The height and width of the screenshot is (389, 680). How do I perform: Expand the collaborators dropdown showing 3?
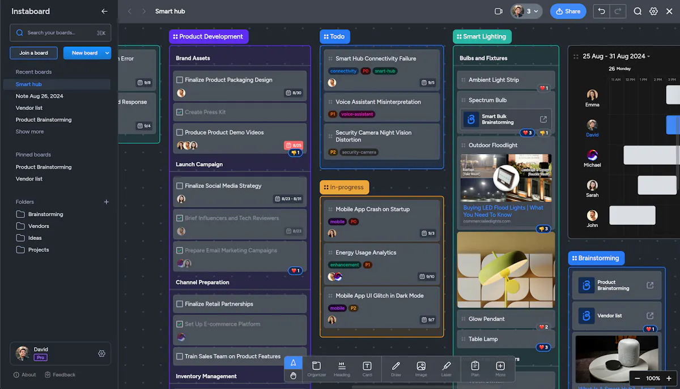(526, 11)
